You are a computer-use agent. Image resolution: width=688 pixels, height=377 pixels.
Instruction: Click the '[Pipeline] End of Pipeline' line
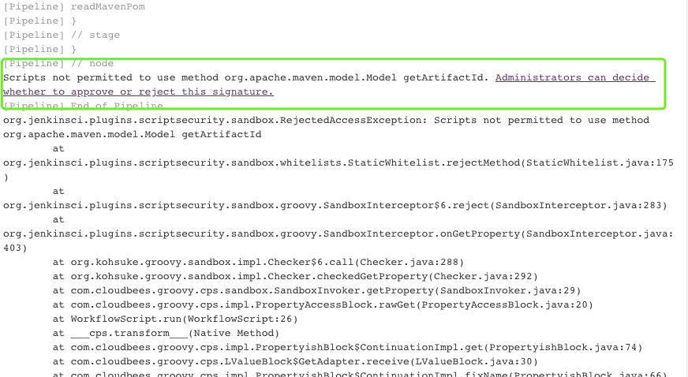83,106
